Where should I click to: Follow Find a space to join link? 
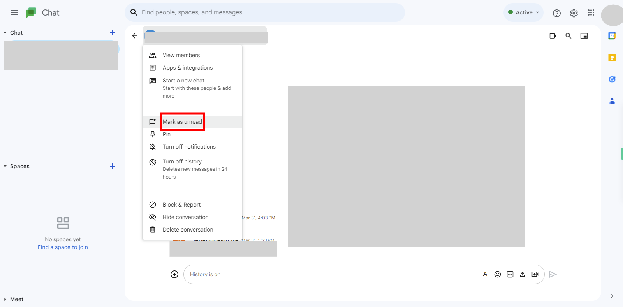(63, 247)
